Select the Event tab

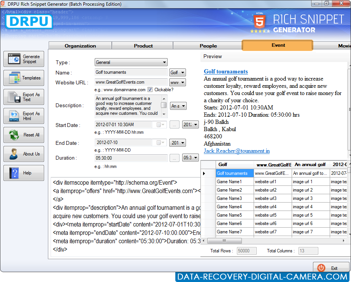(278, 45)
